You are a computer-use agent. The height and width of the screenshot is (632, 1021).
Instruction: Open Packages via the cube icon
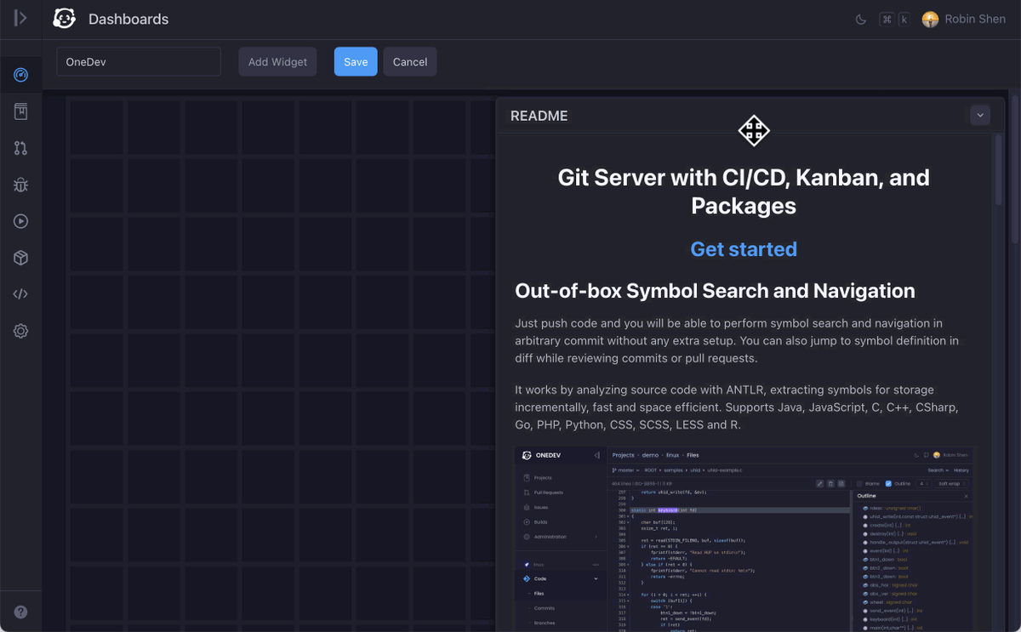coord(20,258)
